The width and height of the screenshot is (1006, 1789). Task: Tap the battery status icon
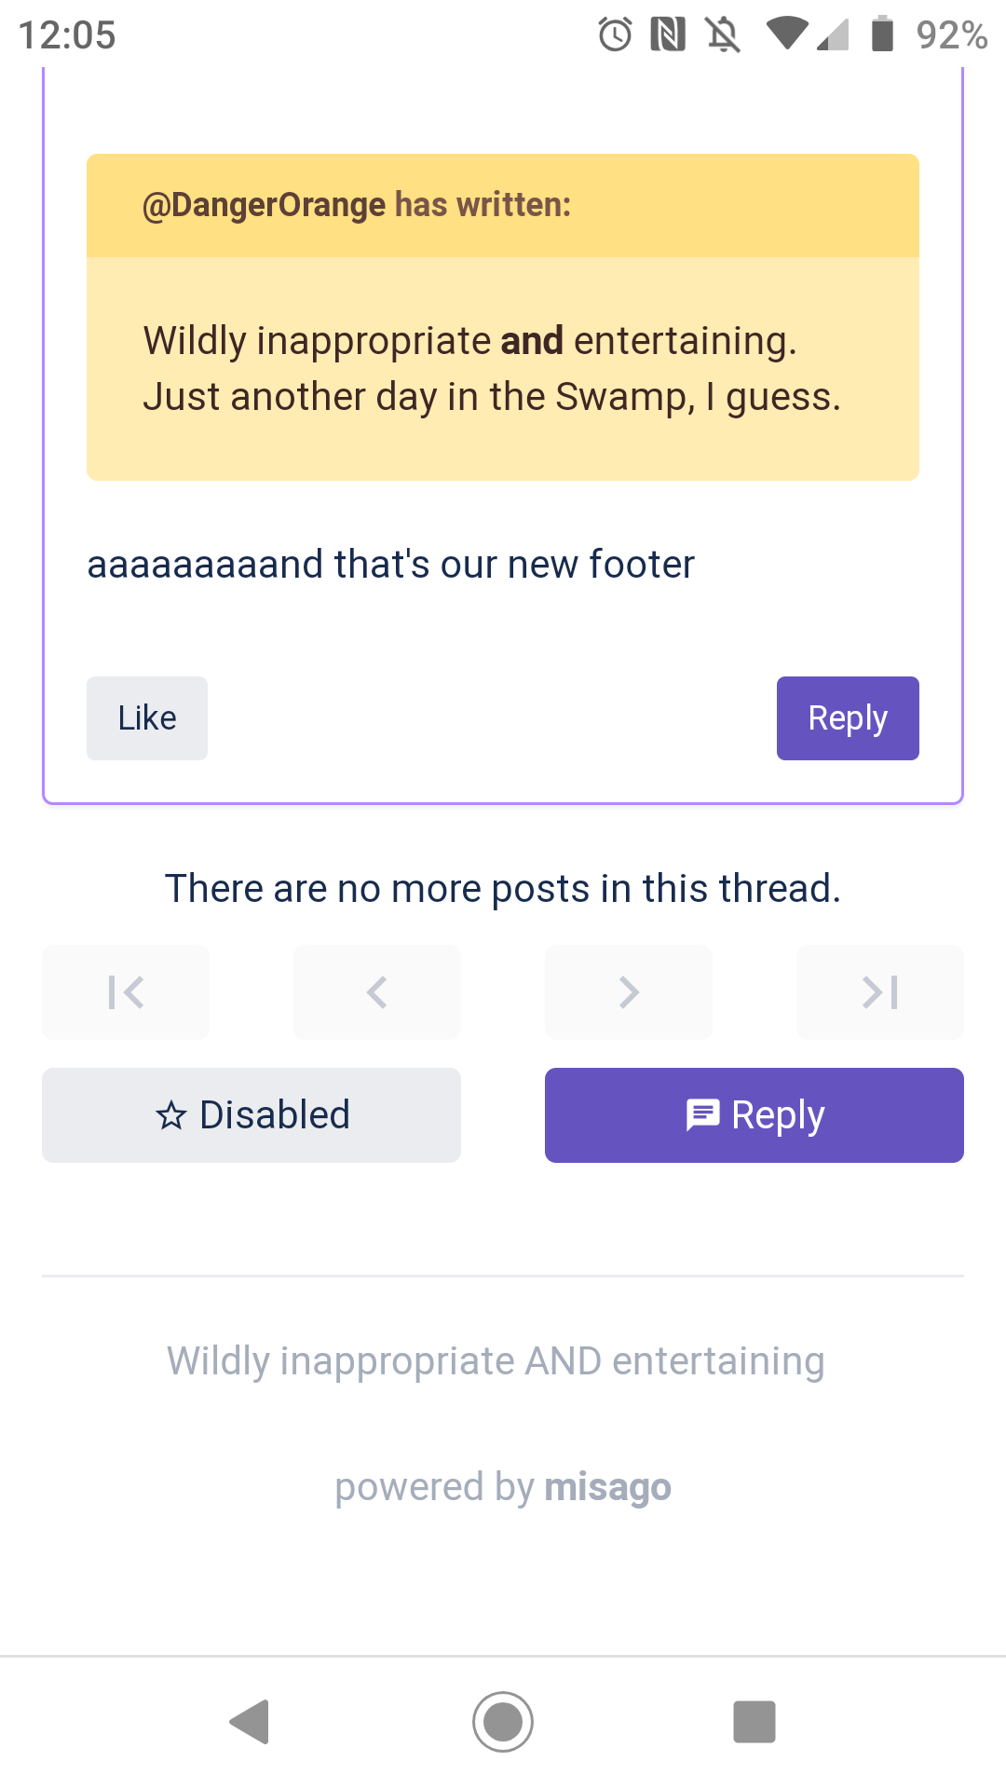click(882, 35)
